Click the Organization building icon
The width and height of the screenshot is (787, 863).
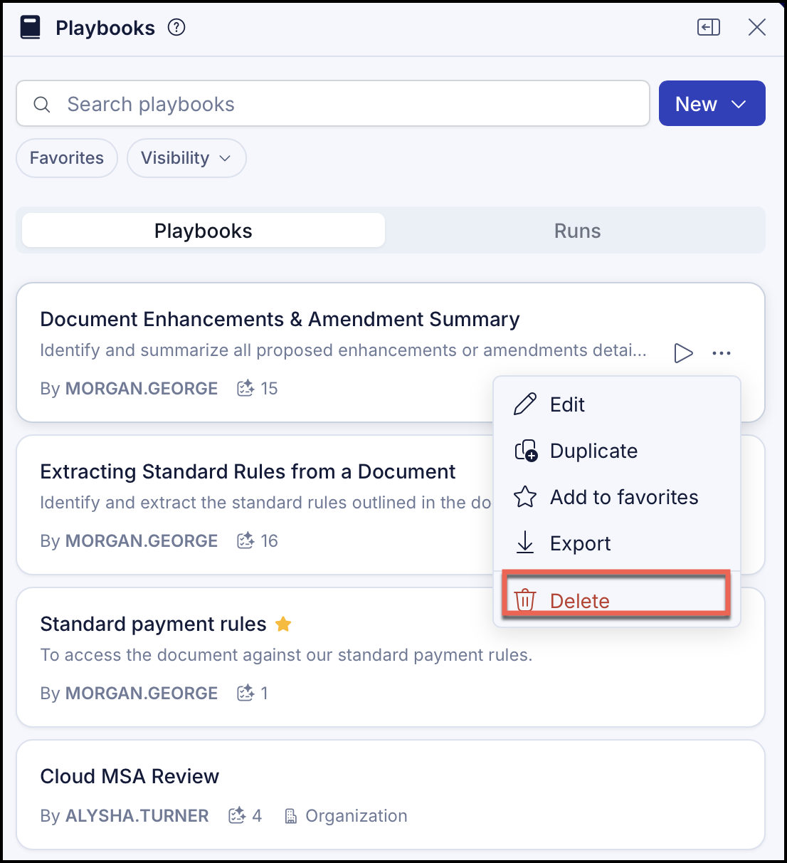point(290,816)
